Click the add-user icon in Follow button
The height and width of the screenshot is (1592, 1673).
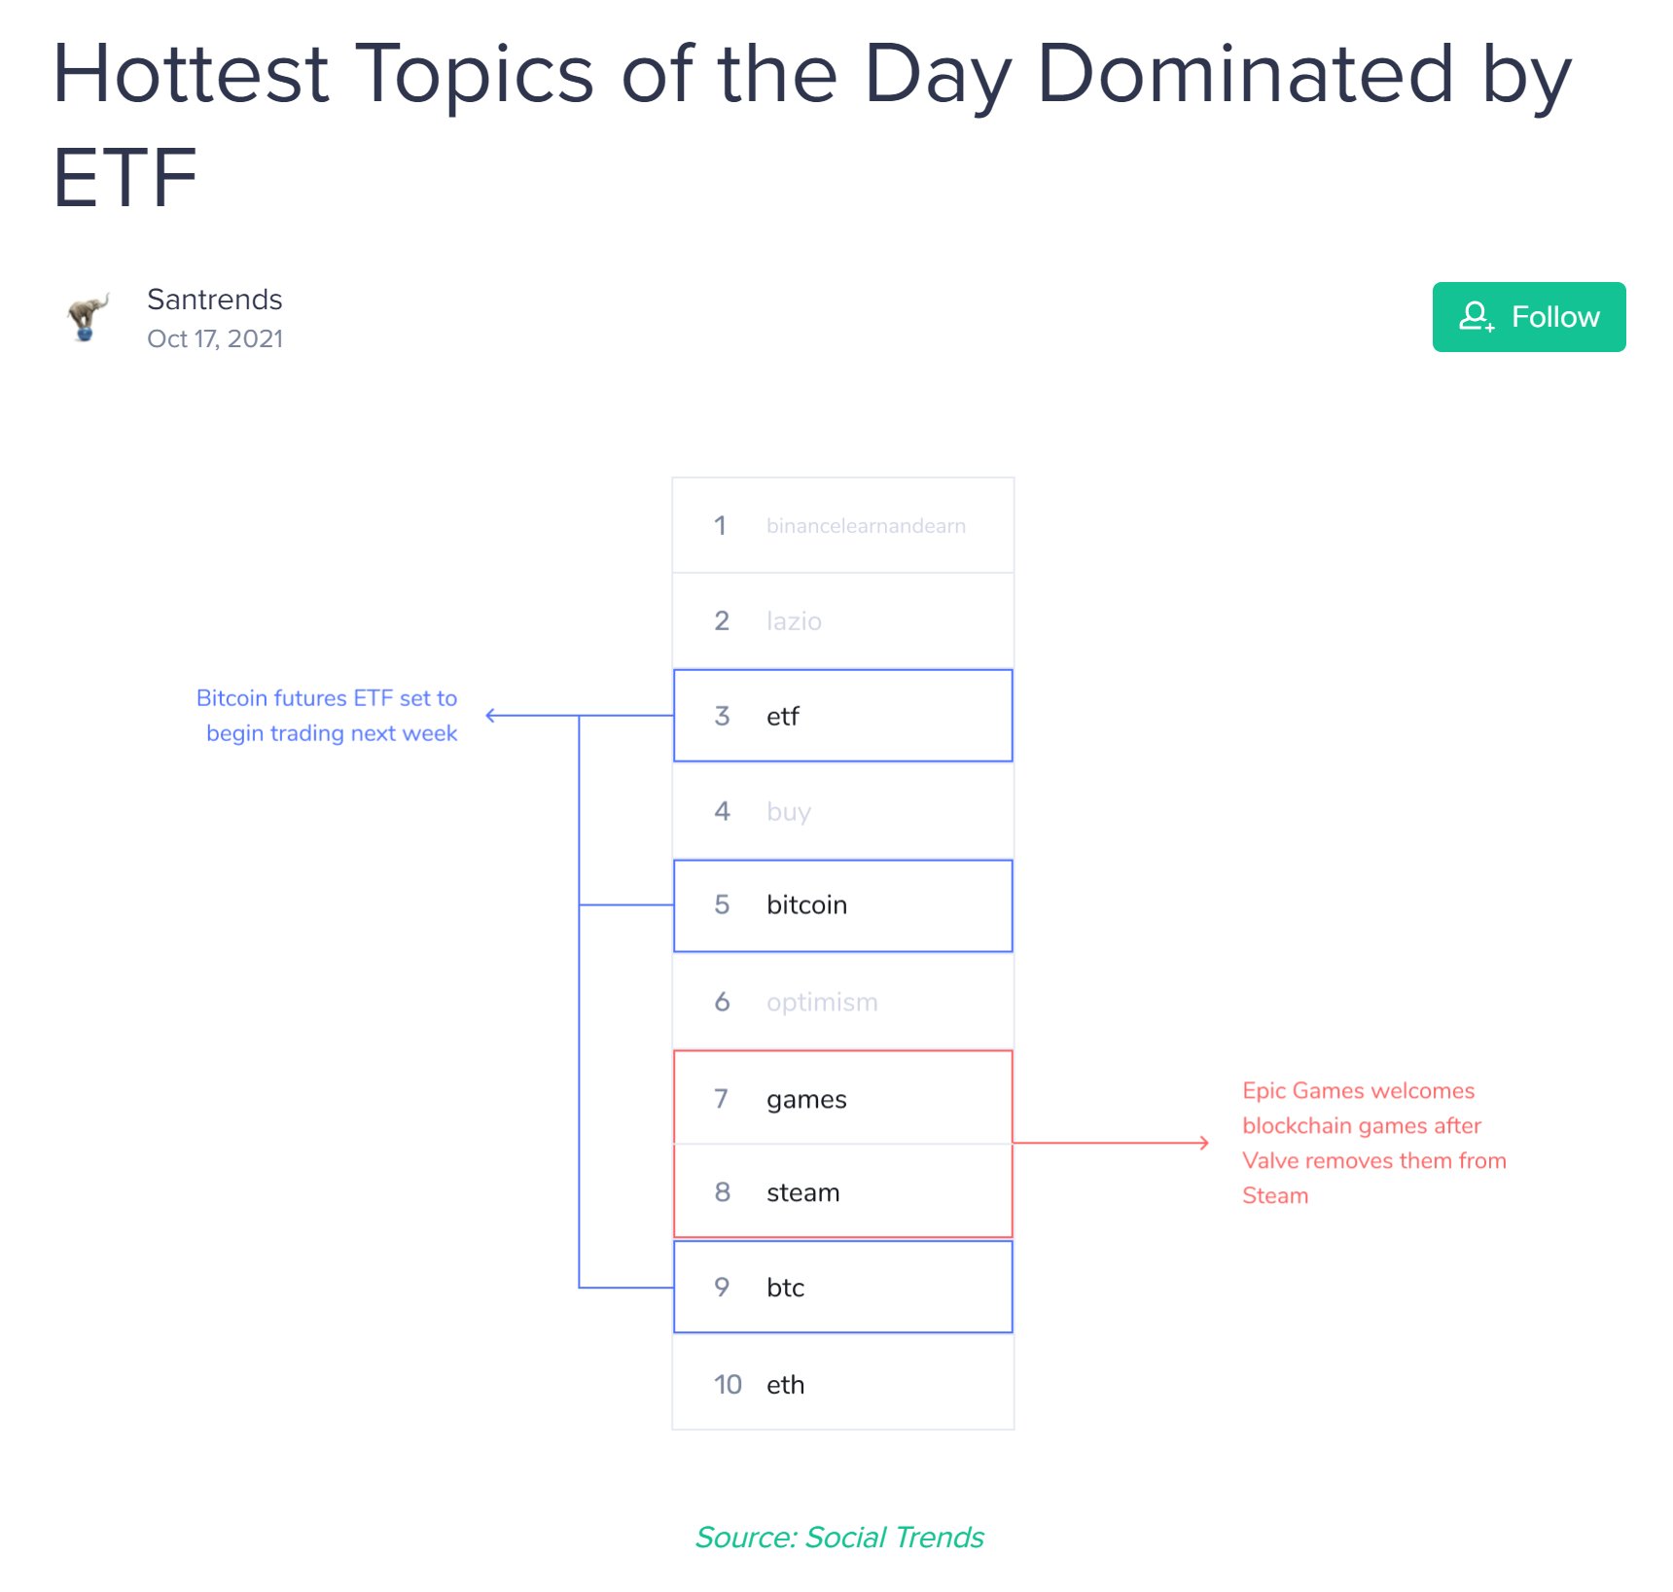(x=1477, y=316)
